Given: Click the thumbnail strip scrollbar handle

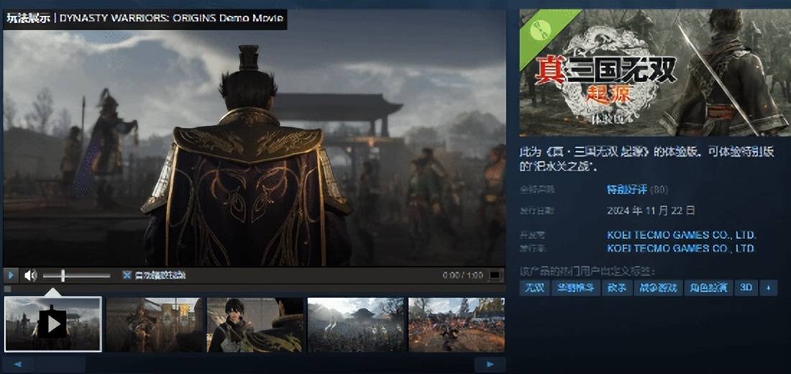Looking at the screenshot, I should pos(60,365).
